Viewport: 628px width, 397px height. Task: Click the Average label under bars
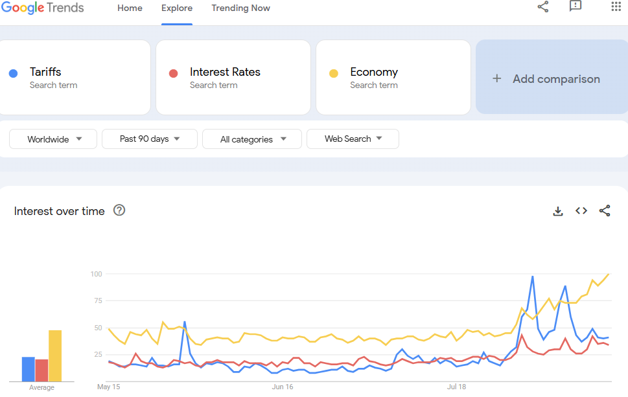pos(41,387)
